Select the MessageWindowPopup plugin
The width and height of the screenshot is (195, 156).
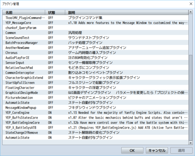click(21, 107)
